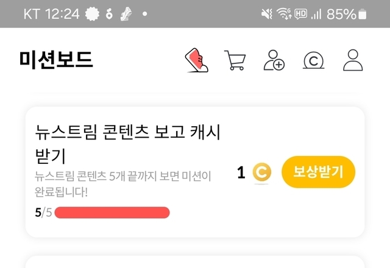This screenshot has width=390, height=268.
Task: Tap the battery icon in status bar
Action: [363, 14]
